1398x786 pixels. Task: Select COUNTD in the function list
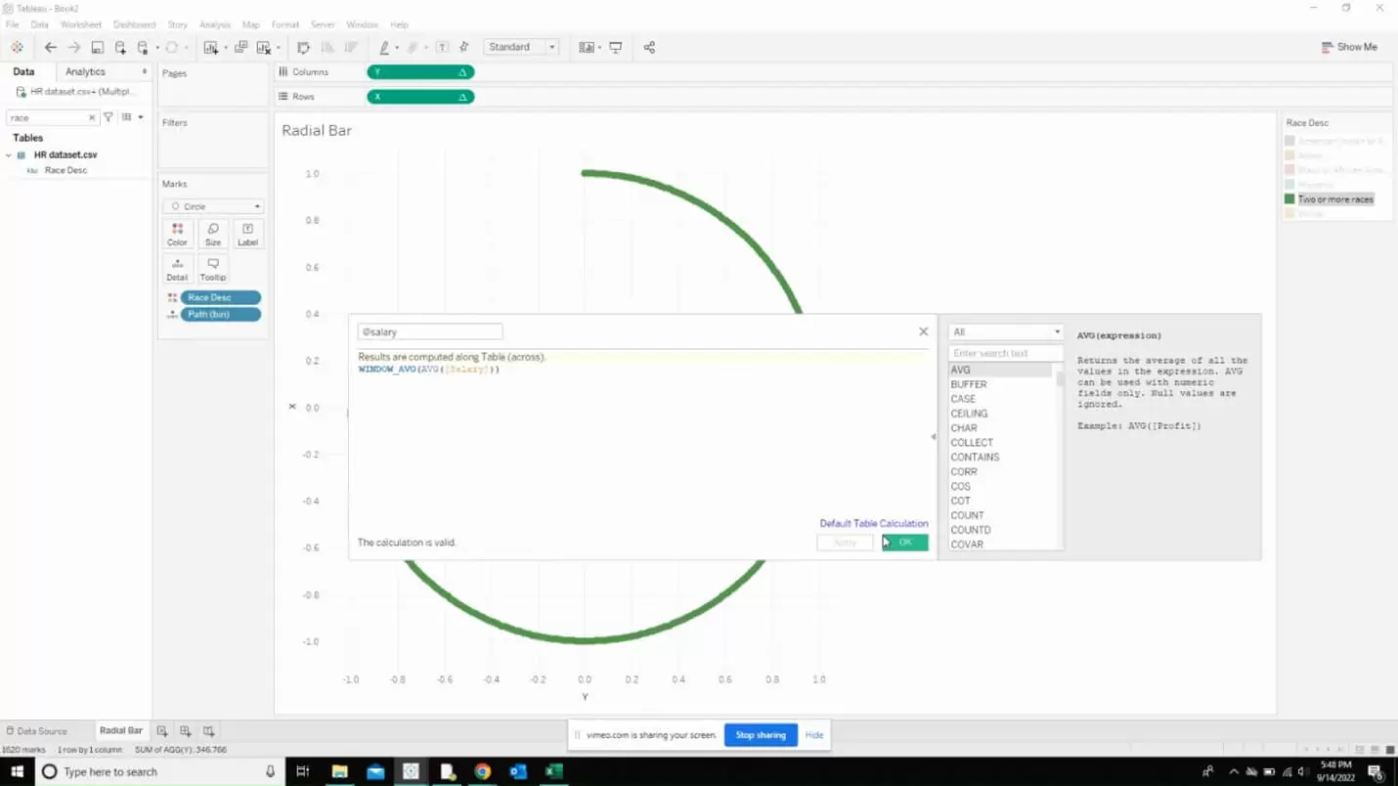(971, 530)
